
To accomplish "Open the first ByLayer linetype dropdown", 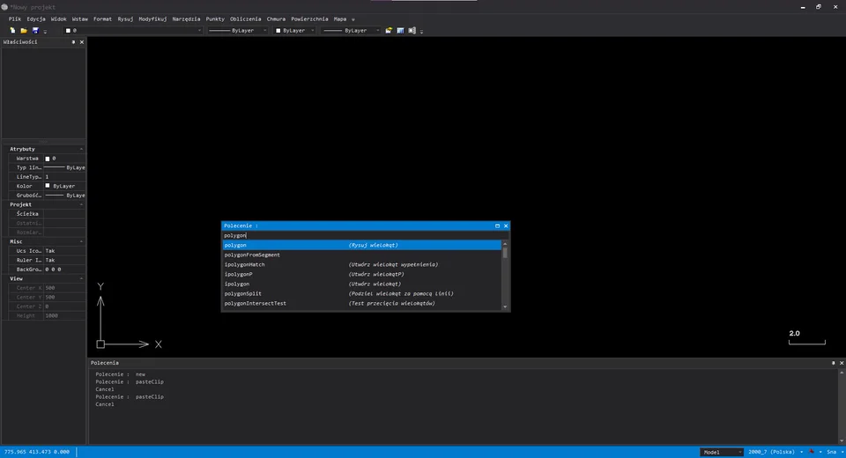I will tap(237, 31).
